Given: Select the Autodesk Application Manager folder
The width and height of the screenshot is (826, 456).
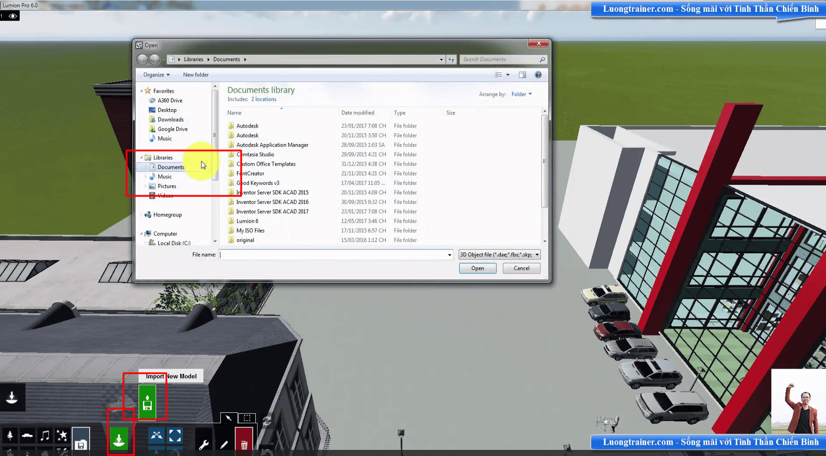Looking at the screenshot, I should (x=272, y=145).
